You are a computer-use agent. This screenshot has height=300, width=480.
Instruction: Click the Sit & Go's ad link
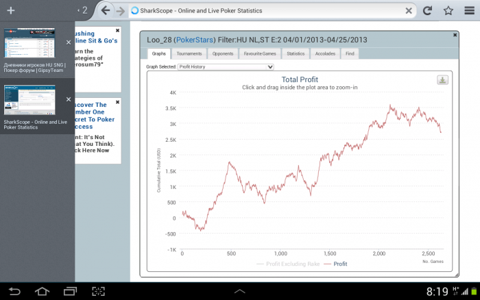pyautogui.click(x=96, y=37)
